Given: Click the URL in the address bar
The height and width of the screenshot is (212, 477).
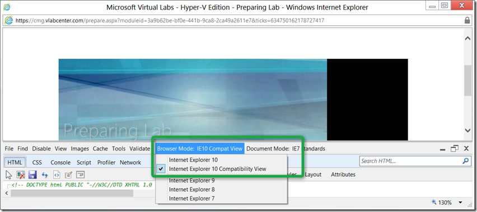Looking at the screenshot, I should (x=170, y=21).
